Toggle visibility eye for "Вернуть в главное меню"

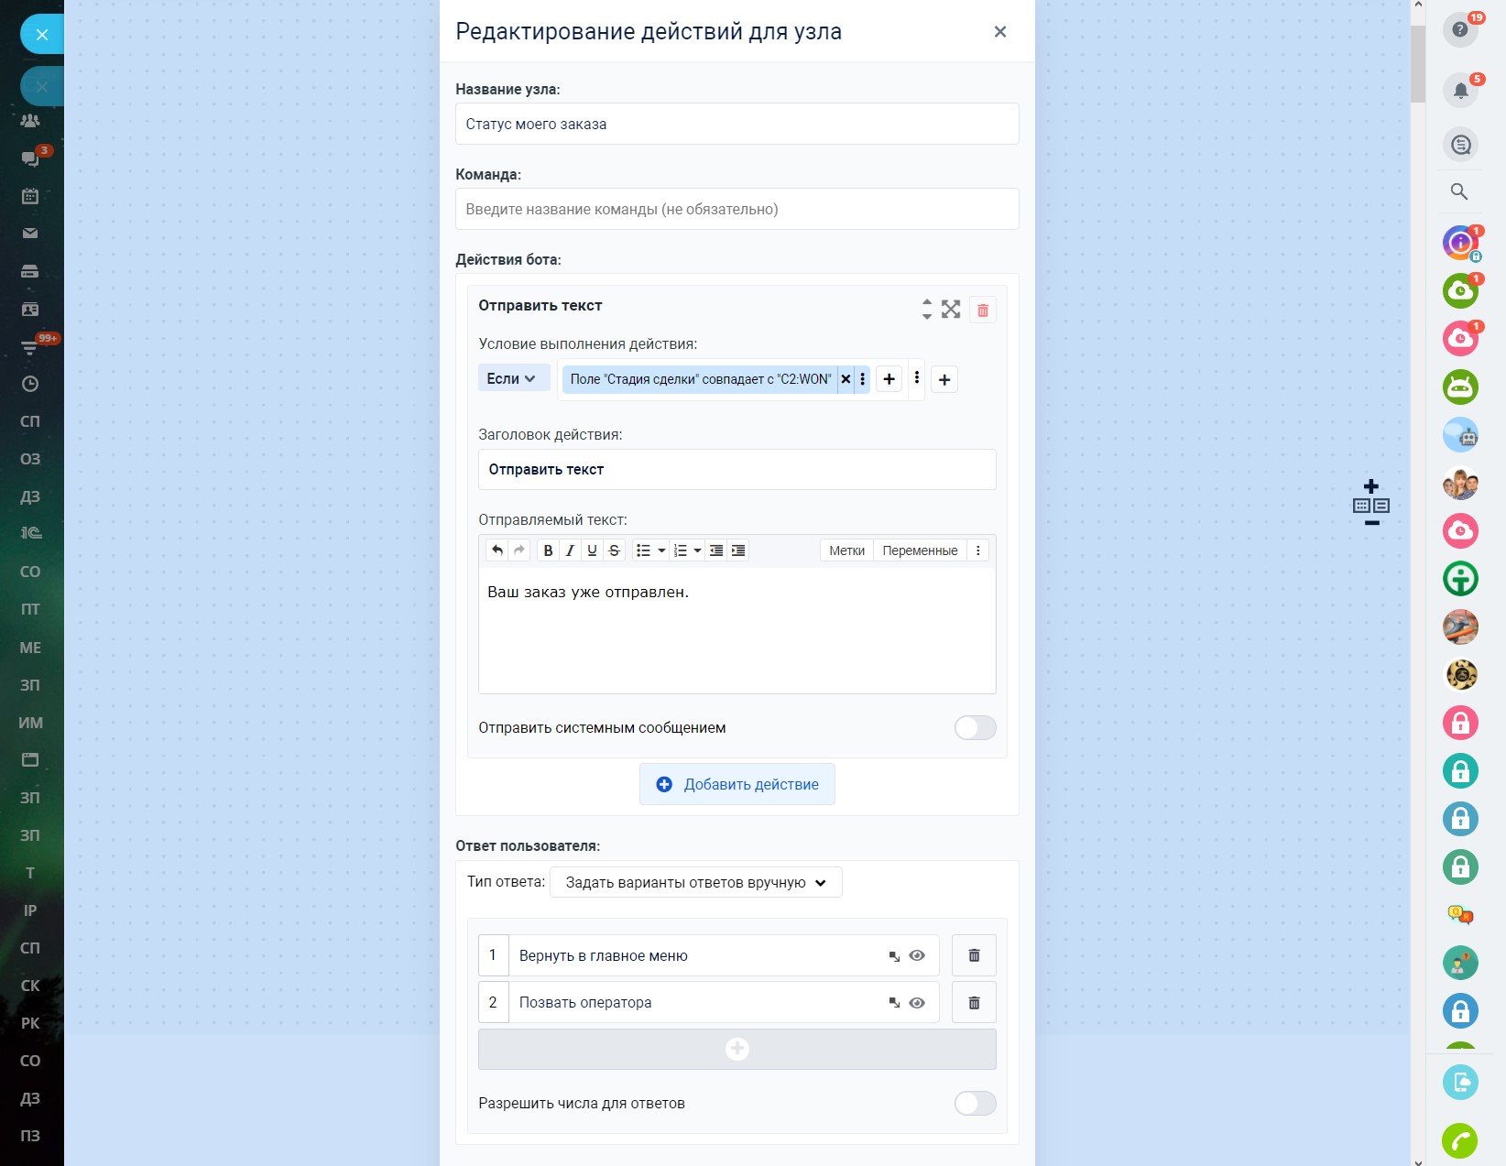pos(917,955)
